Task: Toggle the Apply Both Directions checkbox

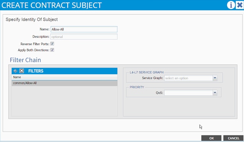Action: pyautogui.click(x=52, y=50)
